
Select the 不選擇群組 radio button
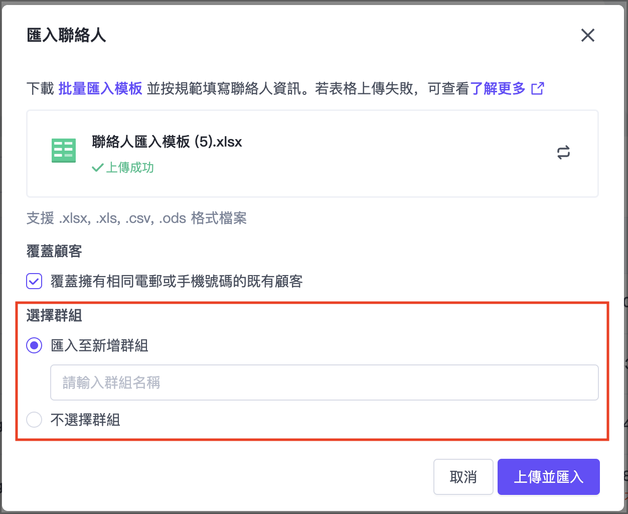point(34,420)
